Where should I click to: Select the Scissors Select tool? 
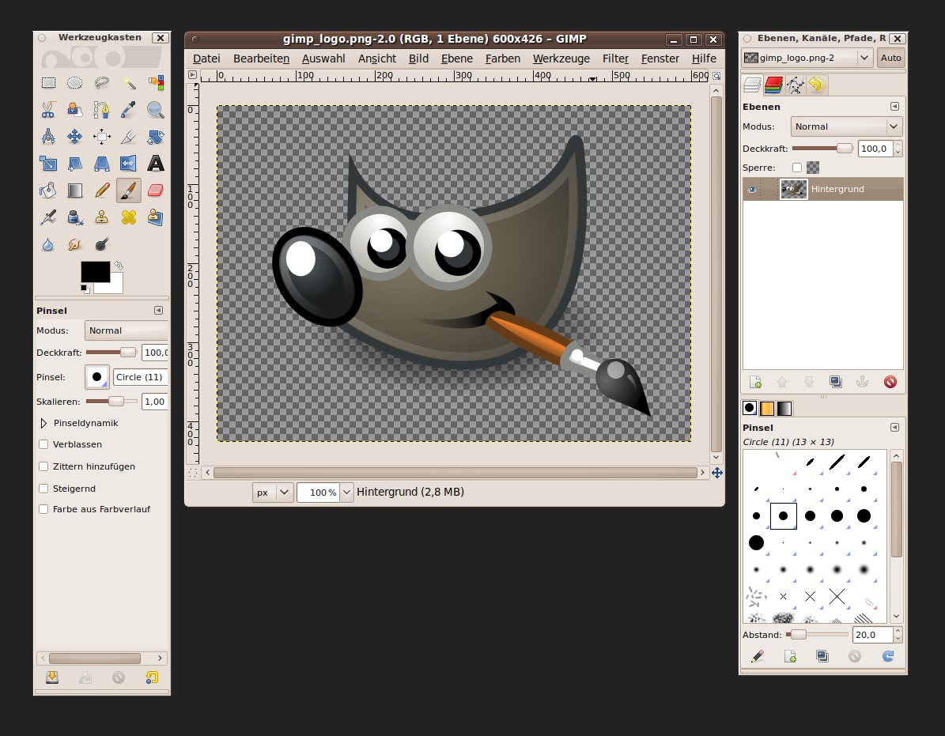tap(48, 110)
